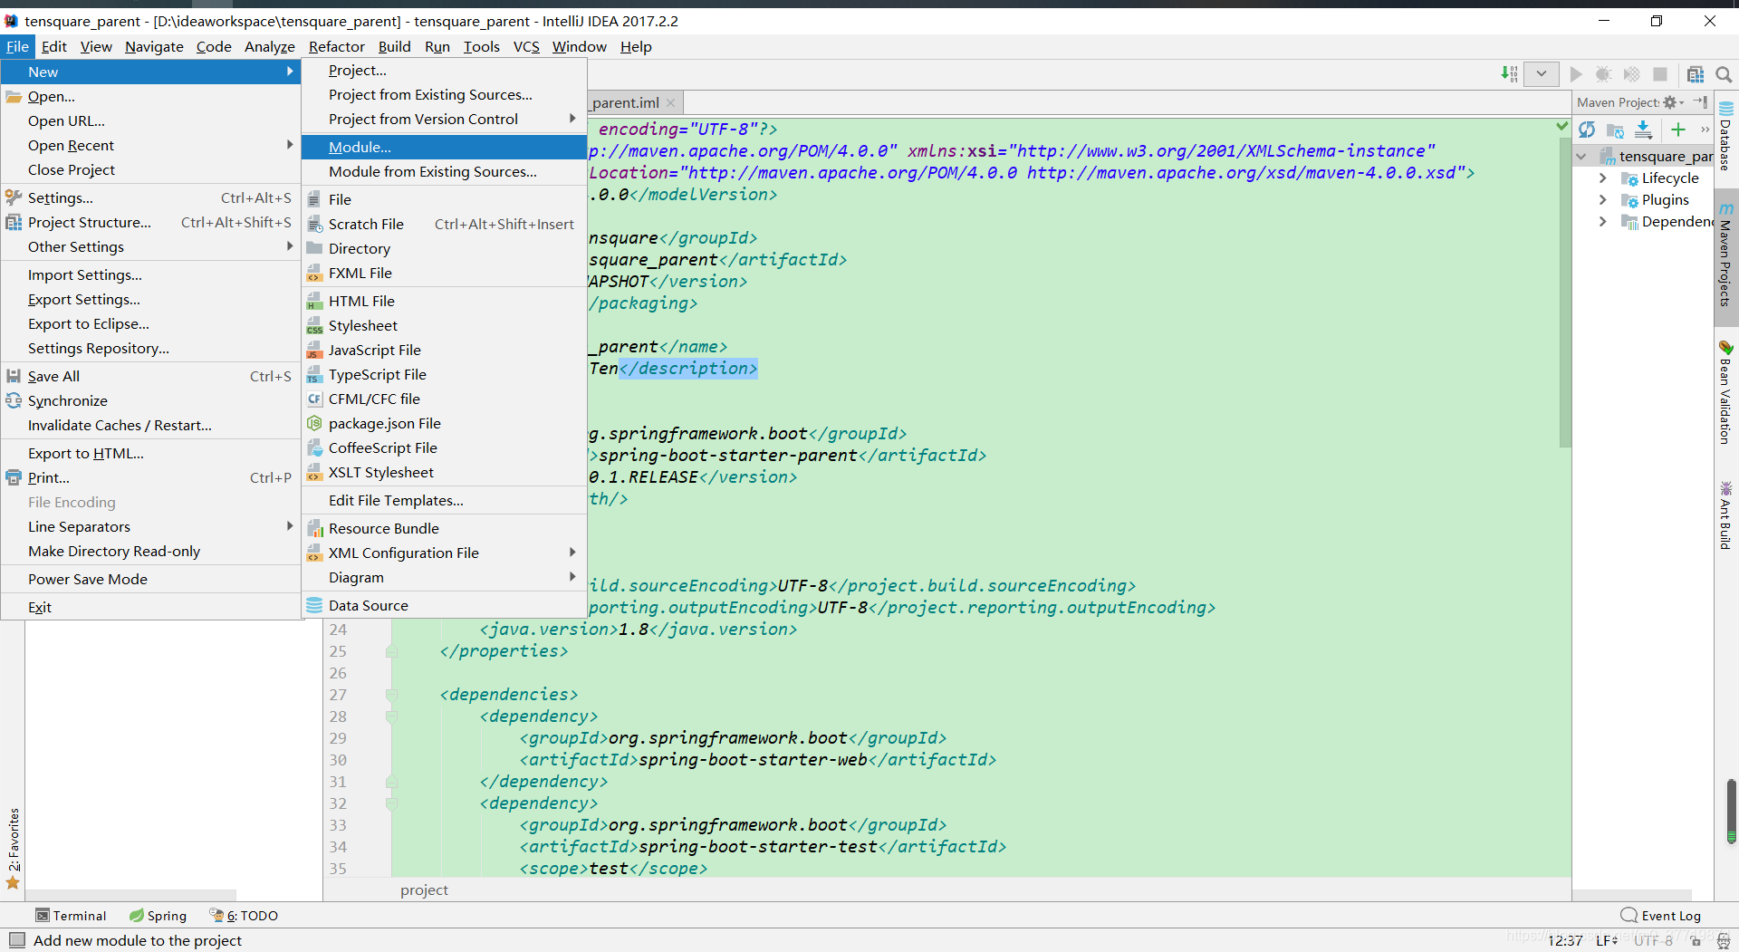Toggle Make Directory Read-only
Viewport: 1739px width, 952px height.
click(x=150, y=552)
